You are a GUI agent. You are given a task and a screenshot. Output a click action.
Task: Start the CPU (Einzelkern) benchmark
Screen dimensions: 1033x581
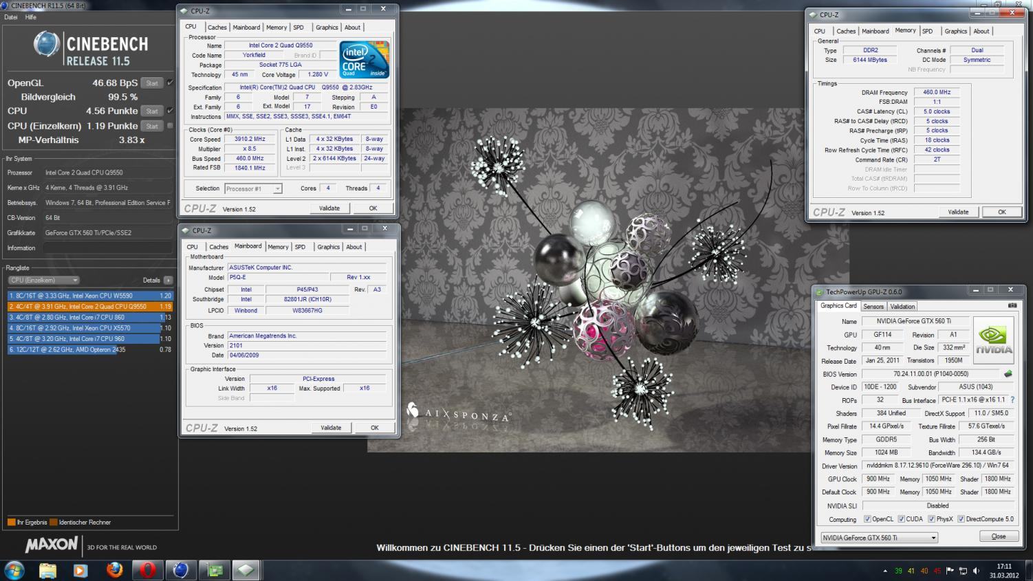(x=152, y=126)
